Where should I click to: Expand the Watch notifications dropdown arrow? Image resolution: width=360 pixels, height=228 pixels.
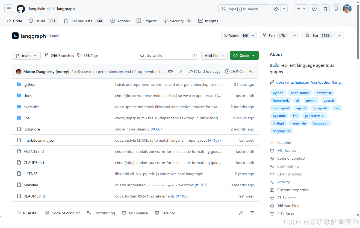point(253,36)
